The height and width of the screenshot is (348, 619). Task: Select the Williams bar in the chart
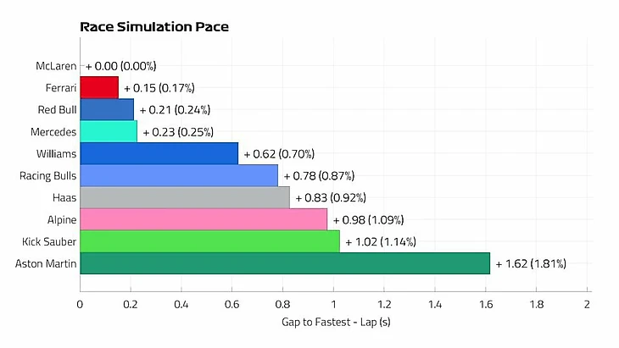pos(159,153)
